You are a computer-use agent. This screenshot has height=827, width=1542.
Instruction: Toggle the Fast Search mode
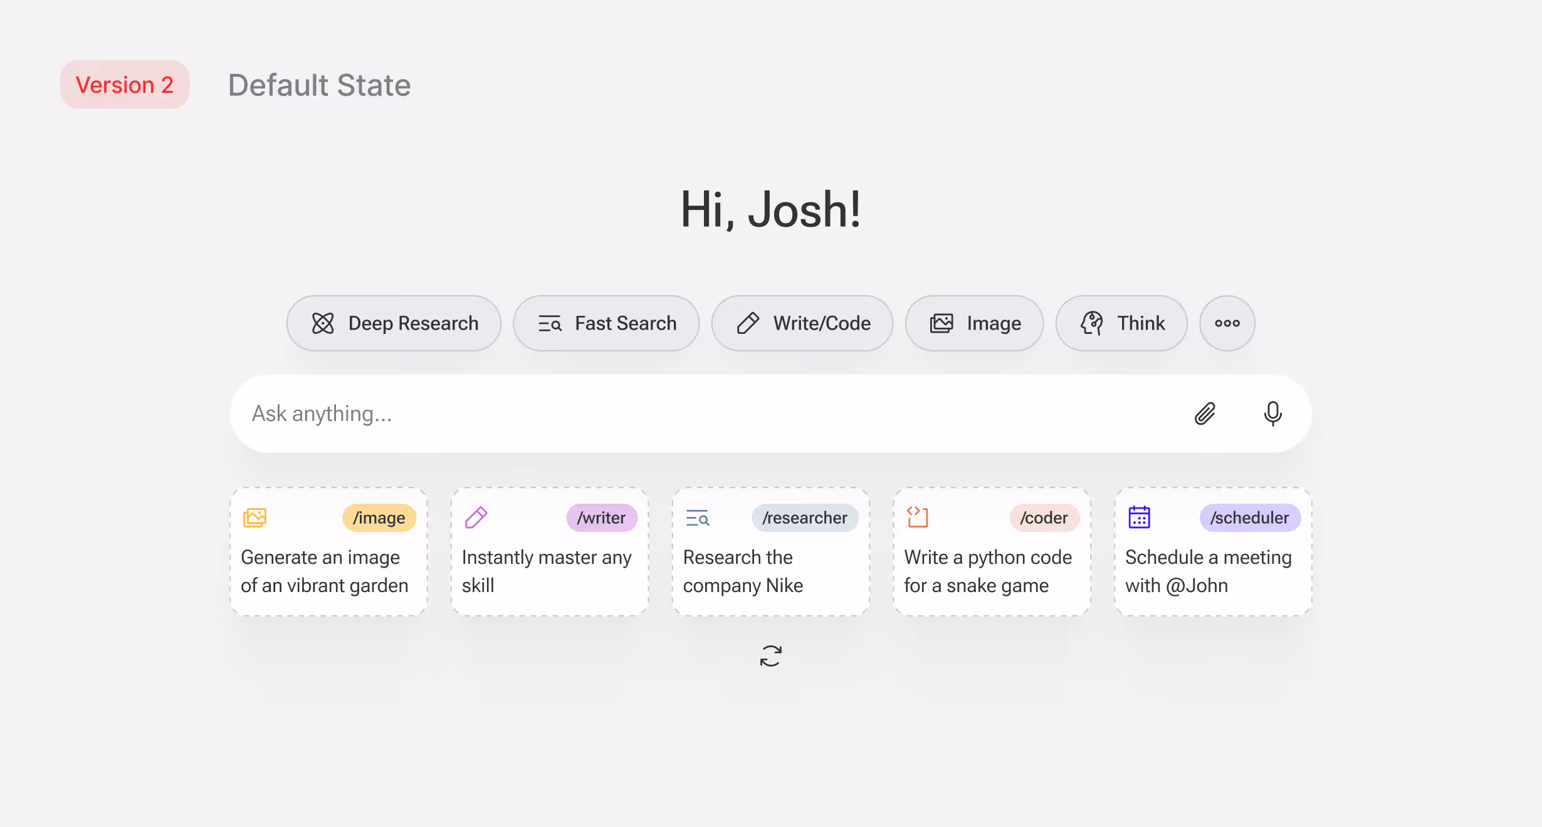click(x=606, y=323)
